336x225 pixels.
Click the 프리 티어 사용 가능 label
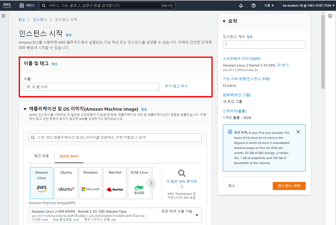coord(177,211)
